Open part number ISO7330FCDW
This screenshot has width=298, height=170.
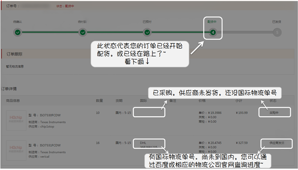tap(50, 115)
